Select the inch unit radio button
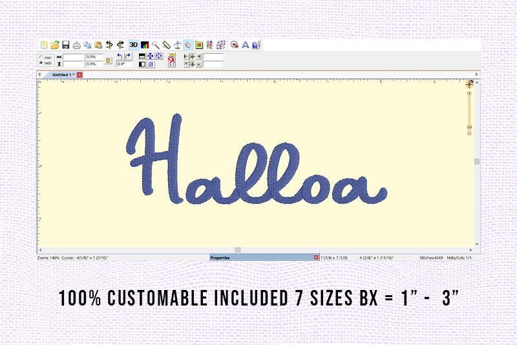The image size is (517, 345). (x=41, y=63)
